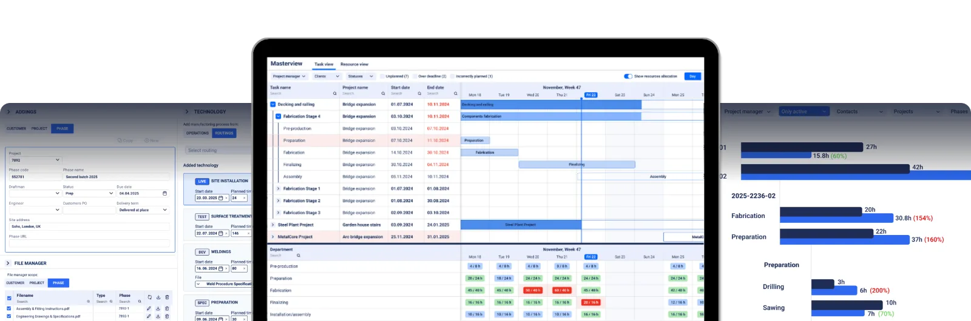The height and width of the screenshot is (321, 971).
Task: Collapse the Fabrication Stage 4 row
Action: [x=279, y=116]
